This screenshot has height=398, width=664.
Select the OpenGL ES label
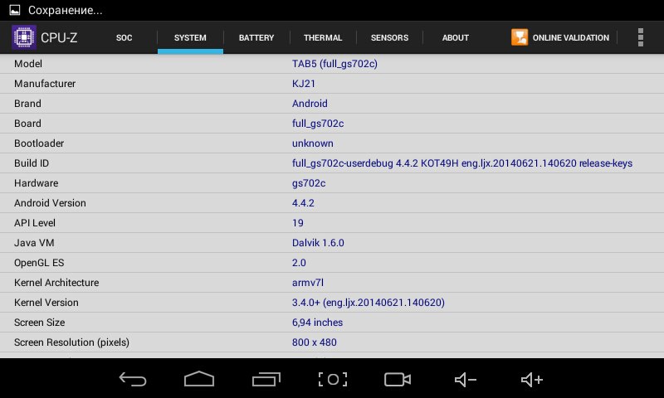point(39,262)
